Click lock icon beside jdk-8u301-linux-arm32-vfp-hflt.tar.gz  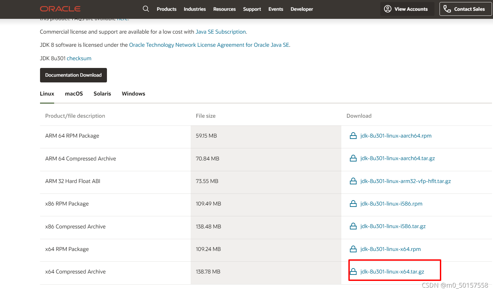(353, 181)
